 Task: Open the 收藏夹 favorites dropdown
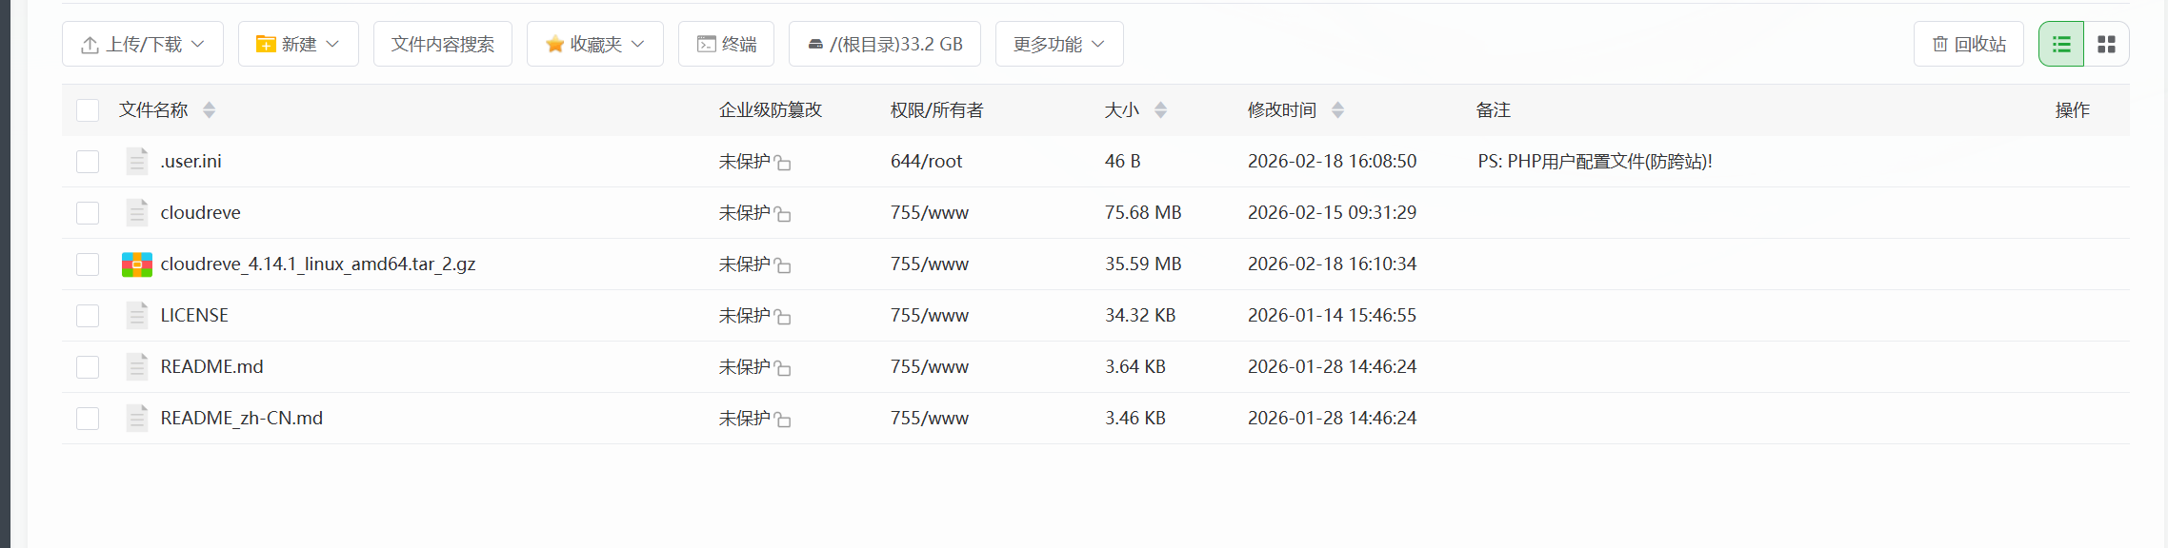595,44
